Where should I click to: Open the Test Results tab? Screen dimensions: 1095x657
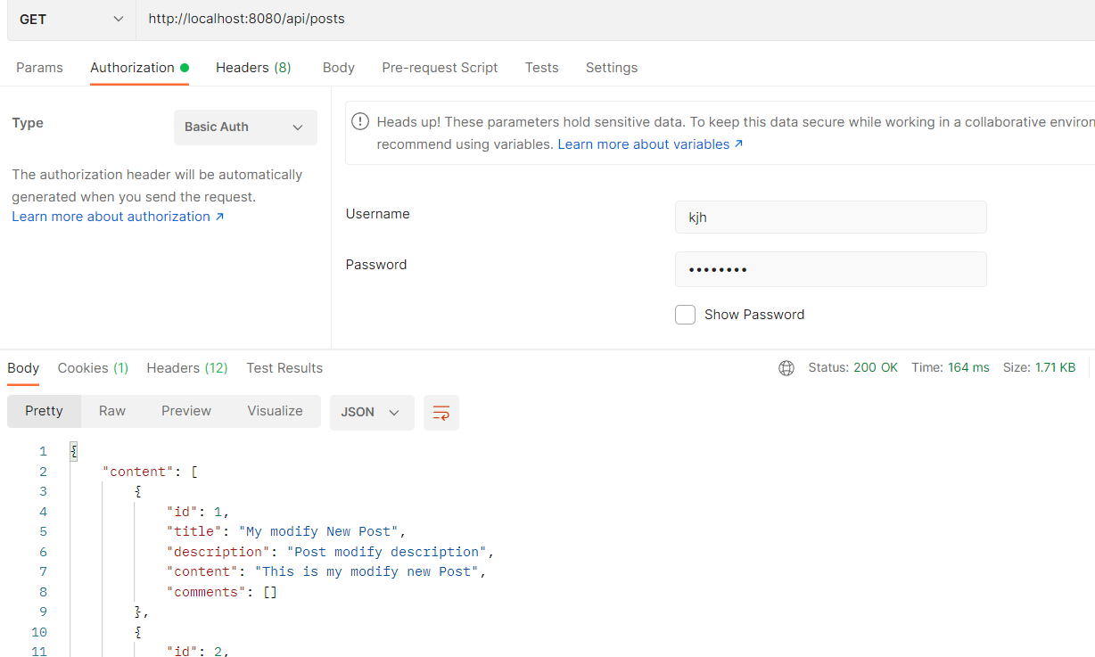tap(284, 368)
